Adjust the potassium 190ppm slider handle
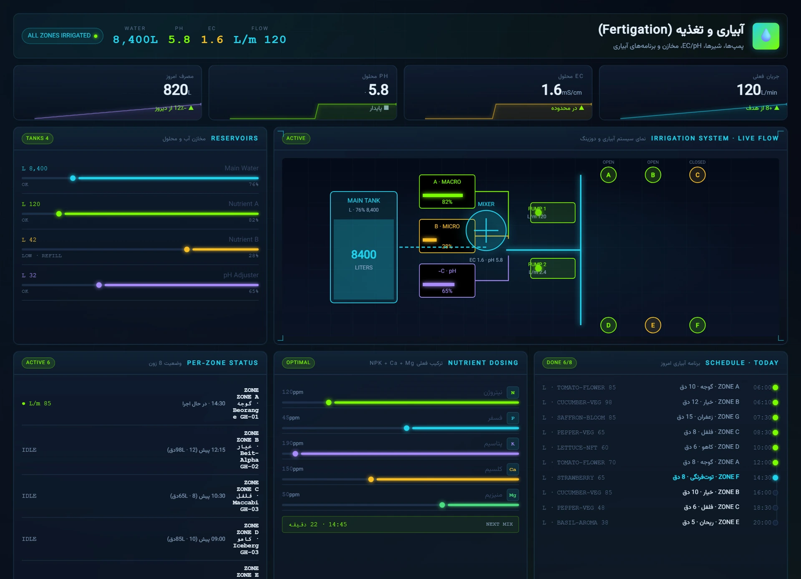 point(295,454)
